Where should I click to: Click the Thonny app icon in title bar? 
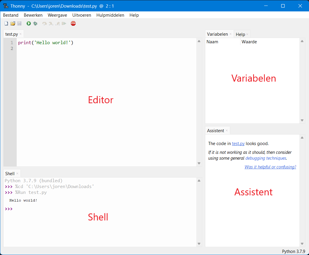click(x=6, y=6)
